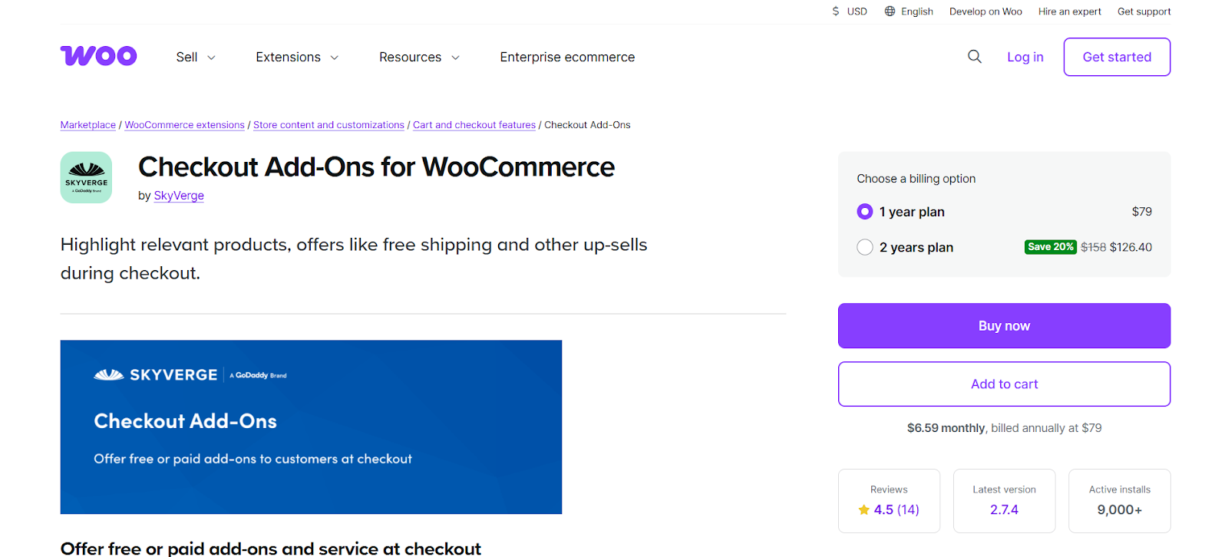Click the Log in link
Screen dimensions: 1228x557
click(x=1025, y=58)
